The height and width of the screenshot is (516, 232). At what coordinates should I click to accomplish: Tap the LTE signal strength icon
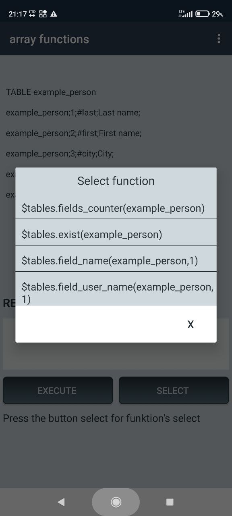(185, 14)
